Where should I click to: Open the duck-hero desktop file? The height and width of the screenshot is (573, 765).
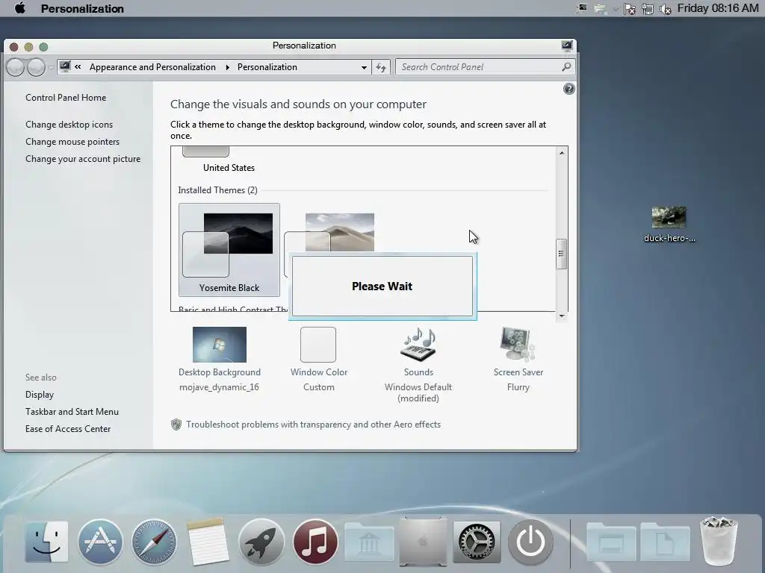(x=669, y=224)
